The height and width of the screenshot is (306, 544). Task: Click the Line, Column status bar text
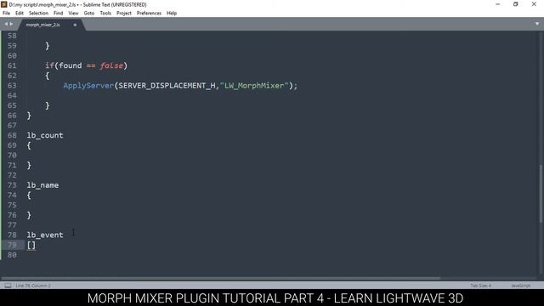point(33,286)
